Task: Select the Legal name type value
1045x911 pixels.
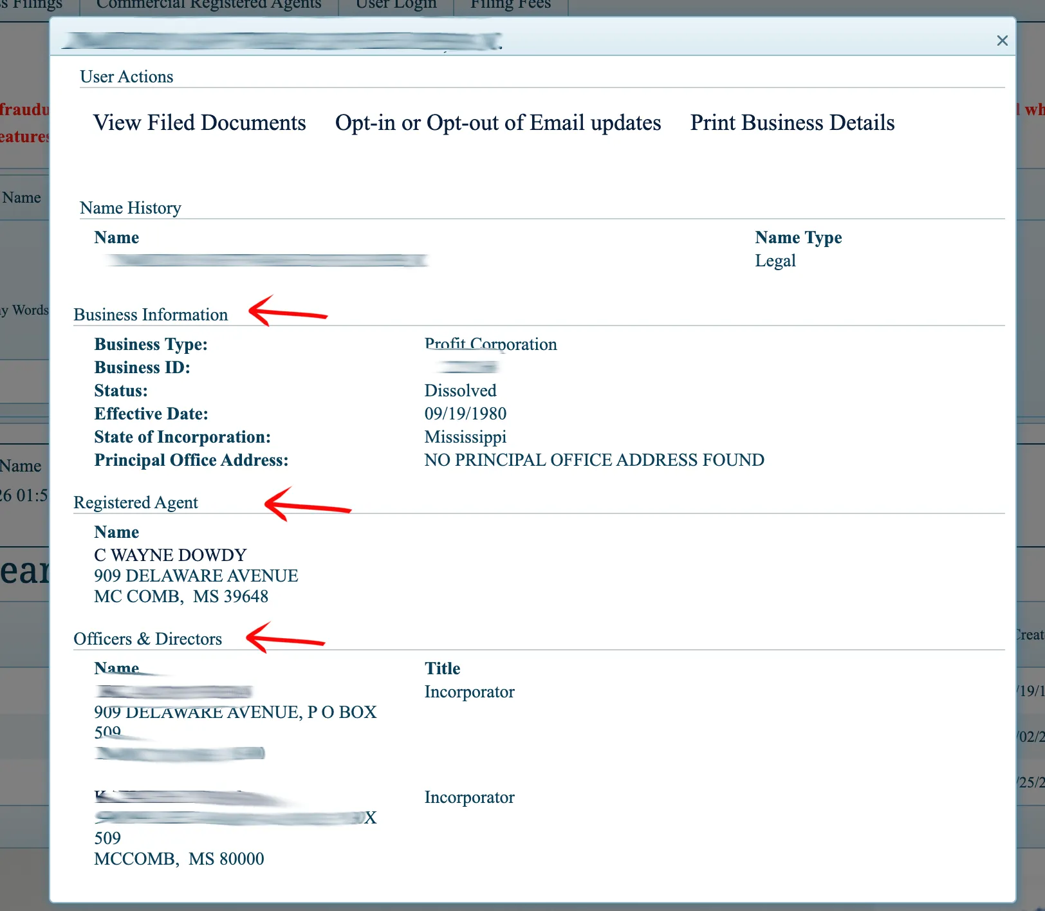Action: (775, 261)
